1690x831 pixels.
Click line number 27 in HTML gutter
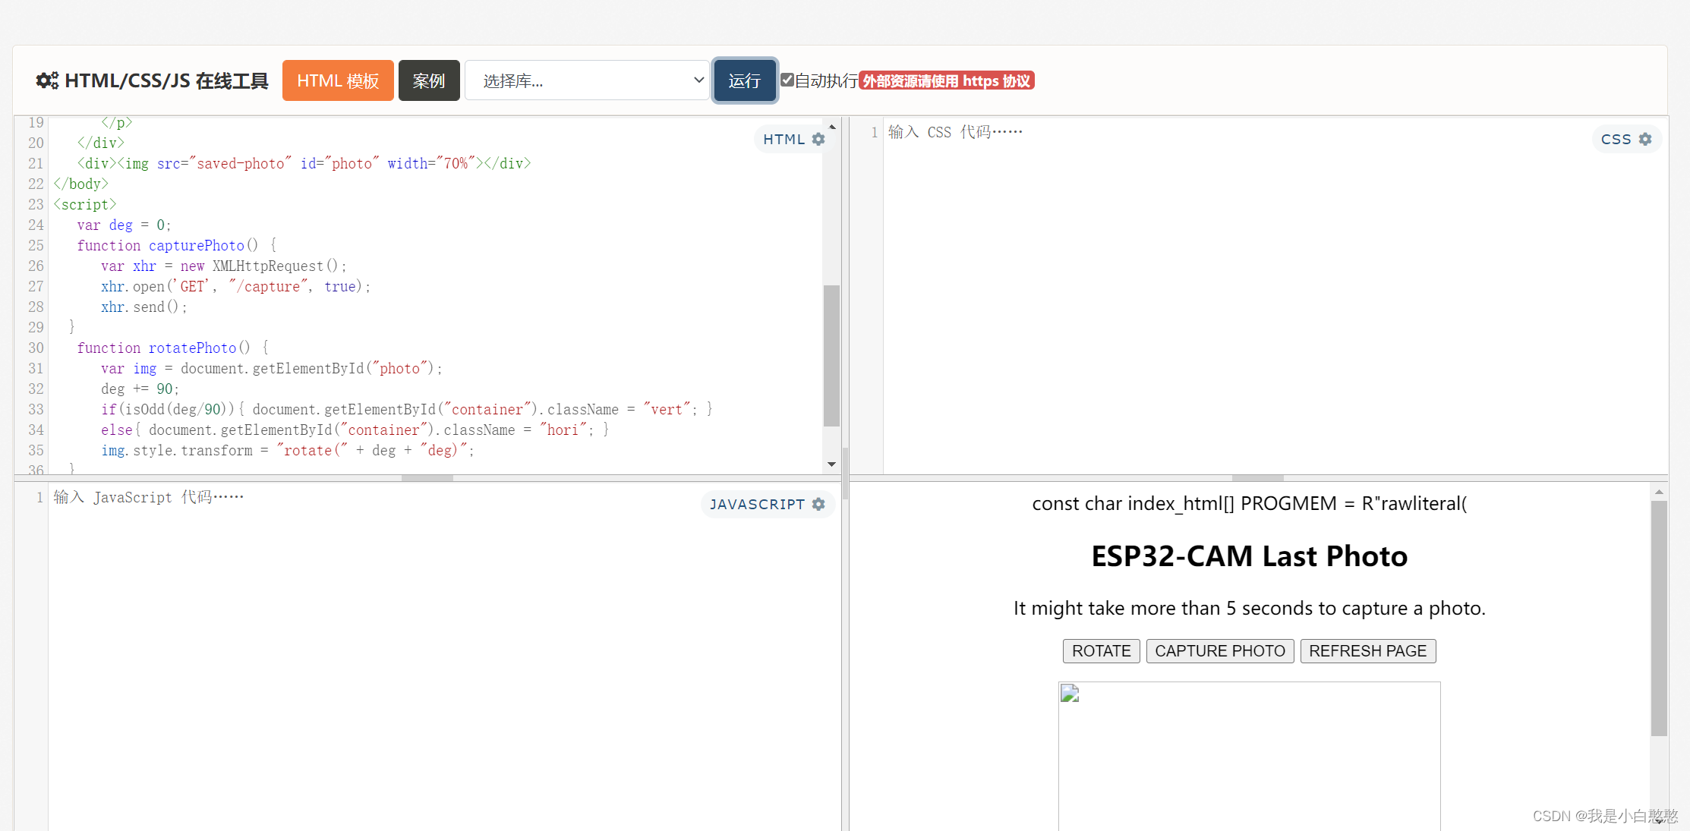tap(36, 286)
